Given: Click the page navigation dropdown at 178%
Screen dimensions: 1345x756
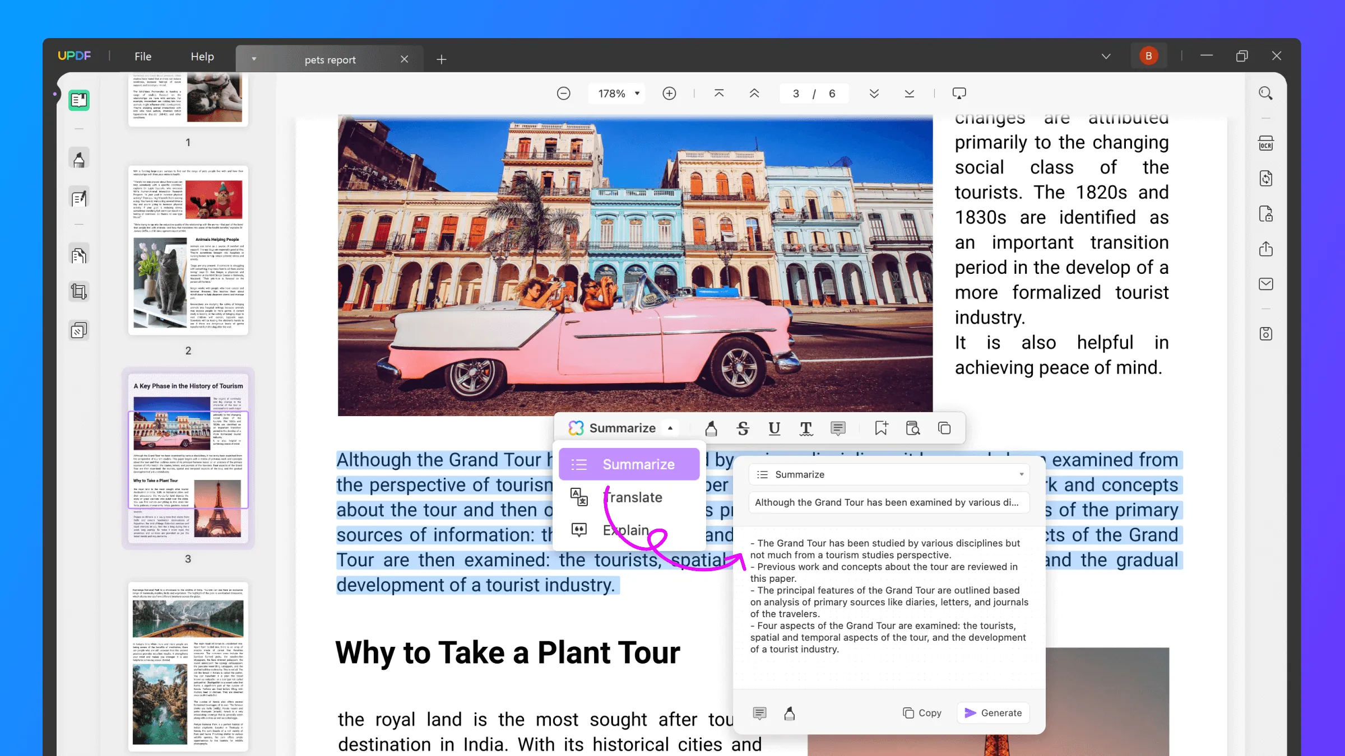Looking at the screenshot, I should [615, 93].
